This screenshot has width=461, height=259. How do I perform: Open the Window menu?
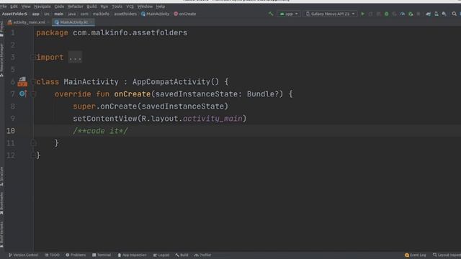[145, 6]
